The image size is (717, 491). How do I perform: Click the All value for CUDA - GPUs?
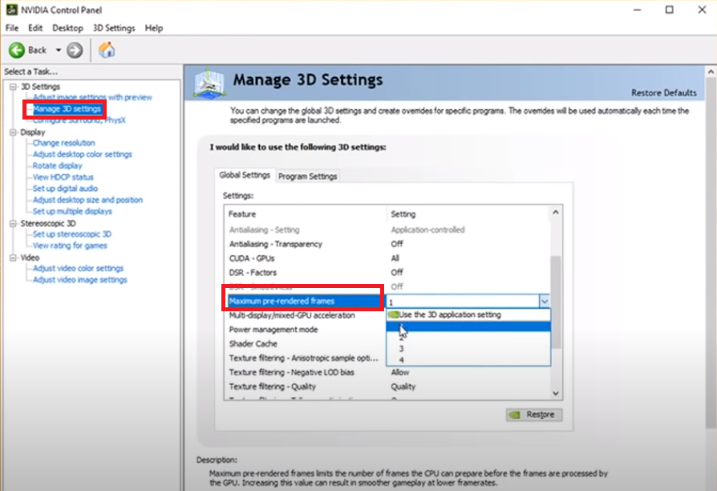[395, 258]
